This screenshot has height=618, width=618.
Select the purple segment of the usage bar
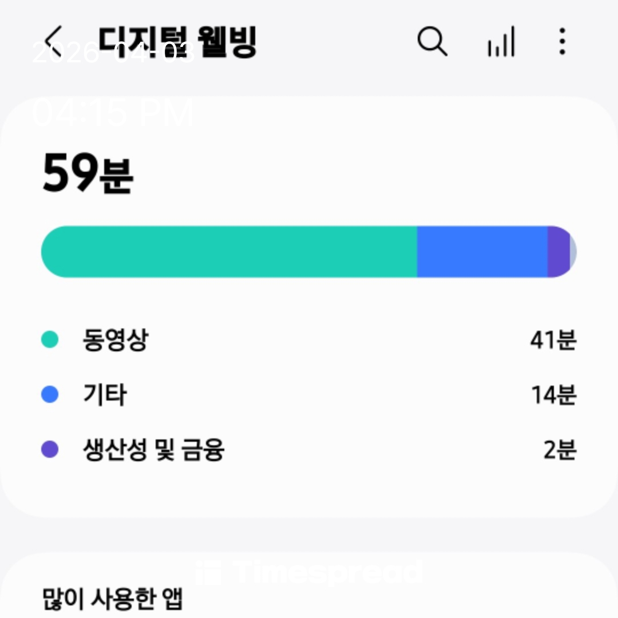point(558,252)
